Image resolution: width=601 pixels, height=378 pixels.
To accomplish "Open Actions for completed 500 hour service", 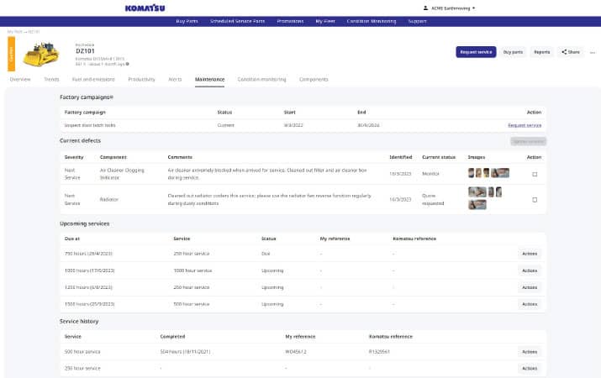I will pyautogui.click(x=529, y=352).
